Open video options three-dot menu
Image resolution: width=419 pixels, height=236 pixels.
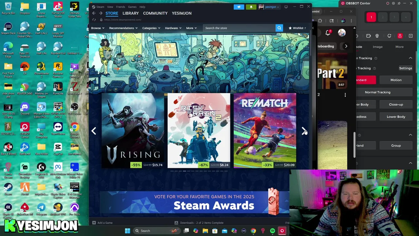point(345,95)
